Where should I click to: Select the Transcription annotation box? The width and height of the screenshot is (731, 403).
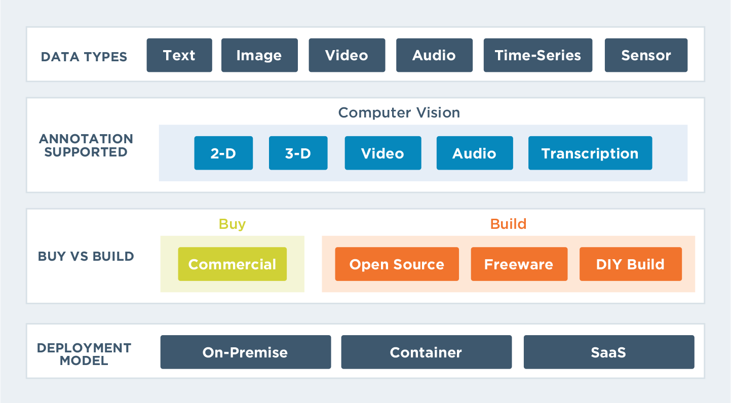590,153
